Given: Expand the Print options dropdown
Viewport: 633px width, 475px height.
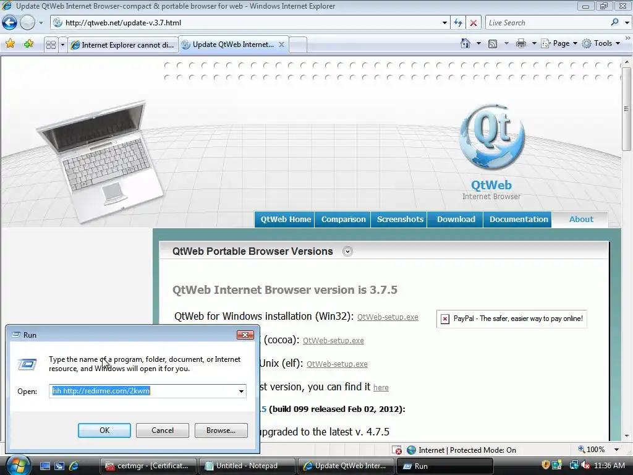Looking at the screenshot, I should click(x=534, y=43).
